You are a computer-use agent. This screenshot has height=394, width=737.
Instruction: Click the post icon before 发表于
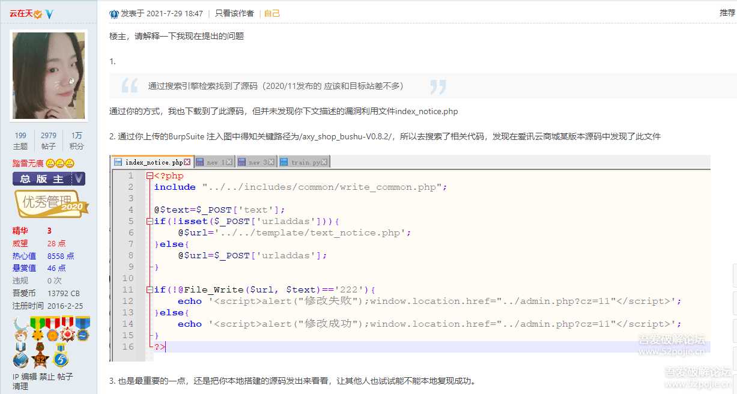114,13
